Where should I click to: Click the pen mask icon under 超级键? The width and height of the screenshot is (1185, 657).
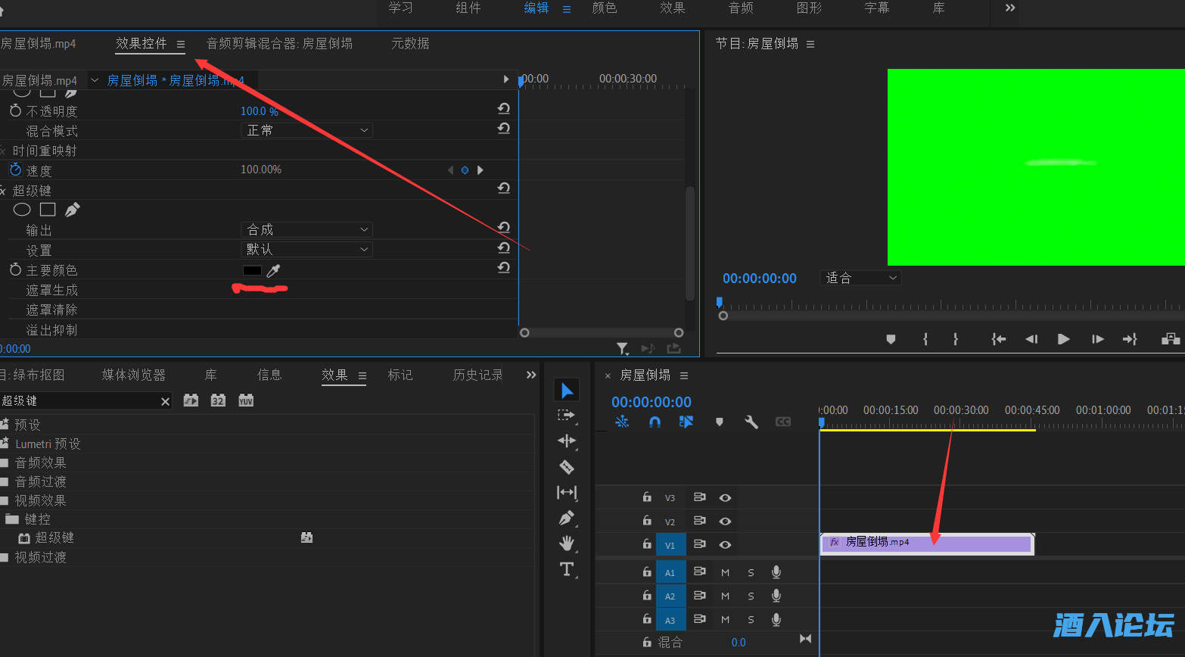click(x=73, y=210)
